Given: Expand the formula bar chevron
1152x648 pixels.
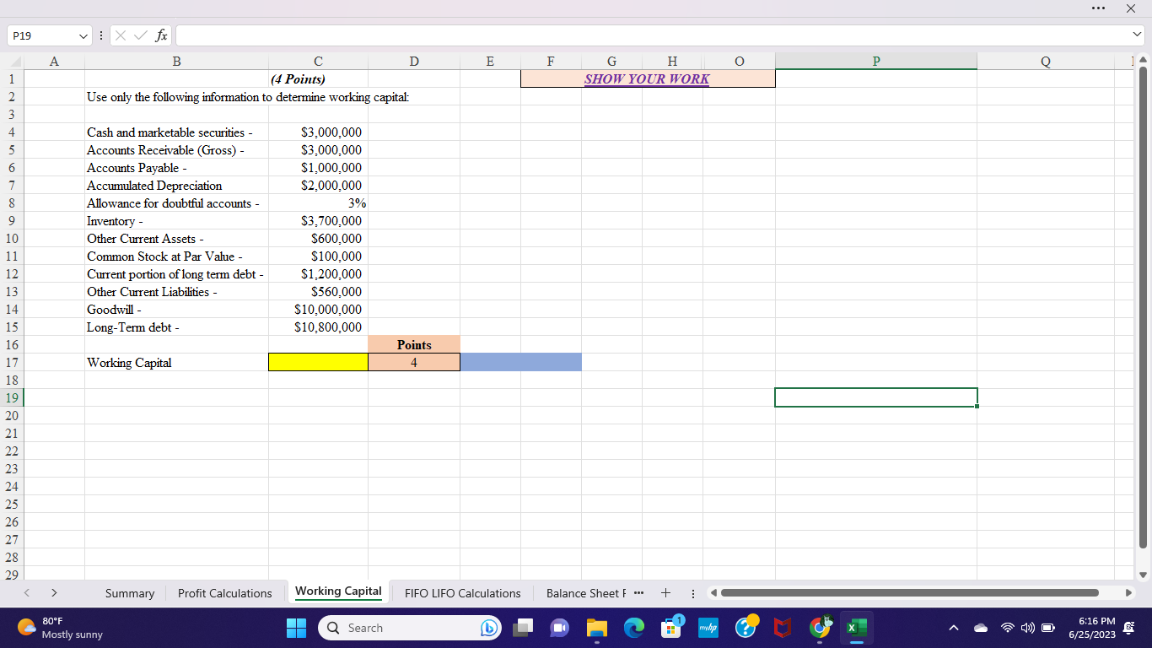Looking at the screenshot, I should (x=1138, y=35).
